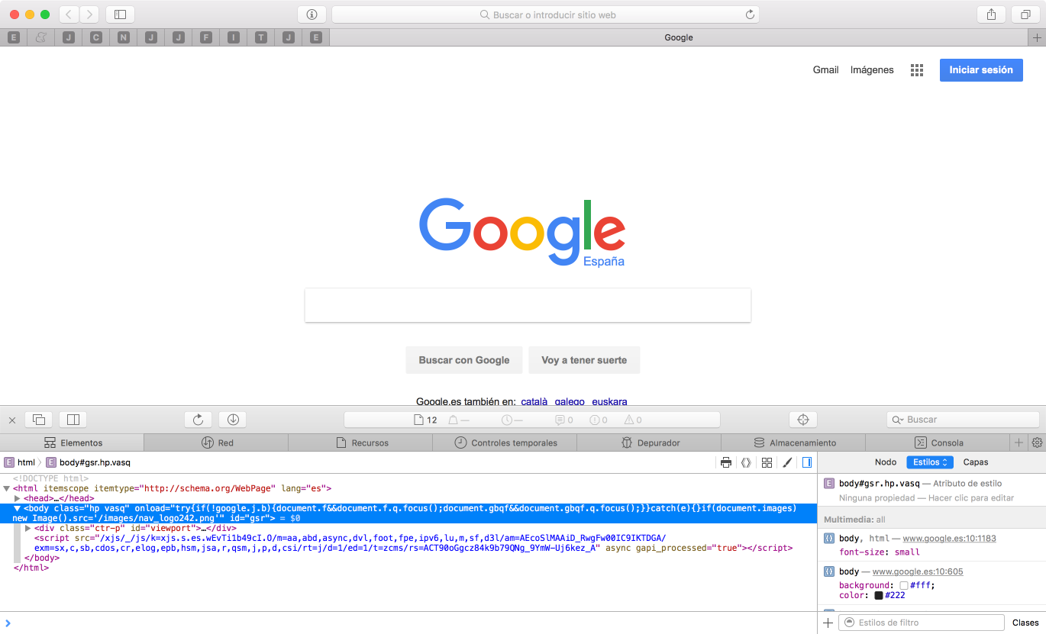Toggle the details sidebar visibility

(x=807, y=462)
